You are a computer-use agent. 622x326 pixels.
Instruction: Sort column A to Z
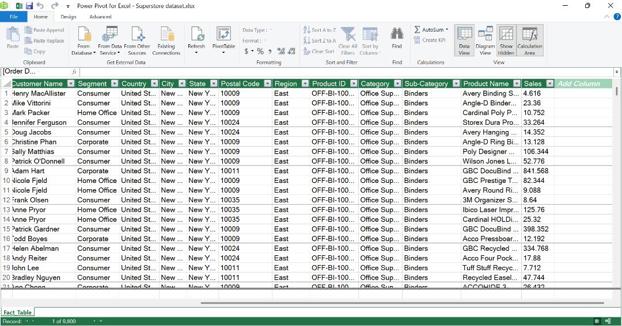(x=320, y=30)
